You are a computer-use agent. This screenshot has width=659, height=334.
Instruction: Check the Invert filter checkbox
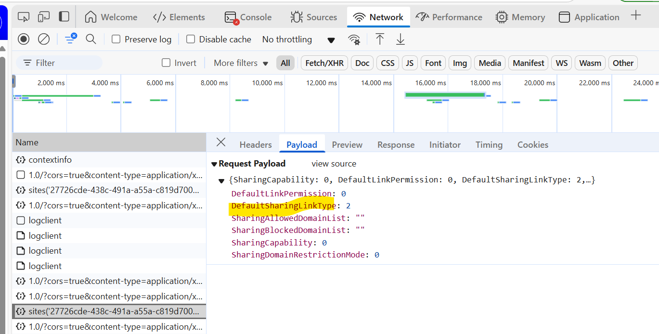[166, 63]
